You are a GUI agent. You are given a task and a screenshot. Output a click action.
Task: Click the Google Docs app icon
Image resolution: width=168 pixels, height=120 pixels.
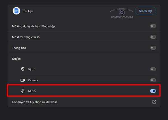point(17,11)
